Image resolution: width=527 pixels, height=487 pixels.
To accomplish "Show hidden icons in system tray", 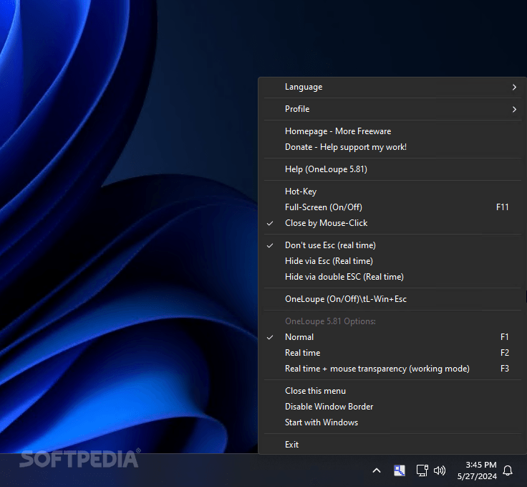I will (x=377, y=471).
